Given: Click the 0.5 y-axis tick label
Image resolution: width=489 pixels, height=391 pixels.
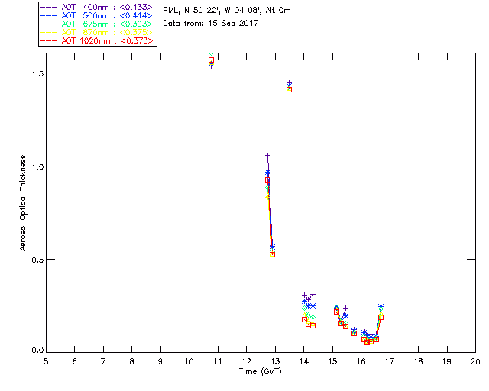Looking at the screenshot, I should [x=37, y=260].
